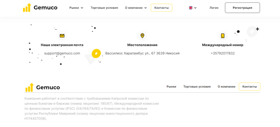Viewport: 280px width, 127px height.
Task: Click the Регистрация button
Action: [242, 8]
